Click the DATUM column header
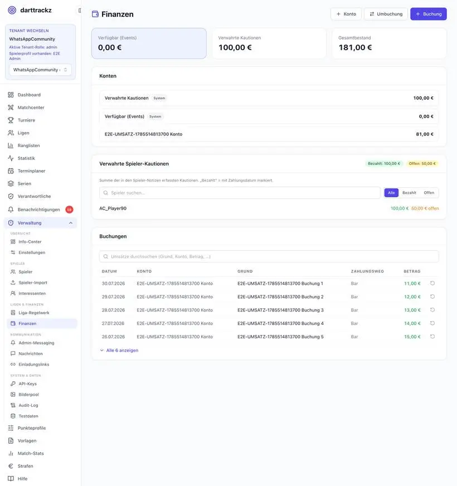 tap(109, 271)
